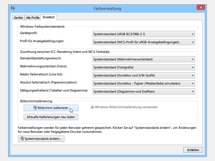Close the Farbverwaltung window with the red X
The image size is (215, 161).
(x=201, y=8)
